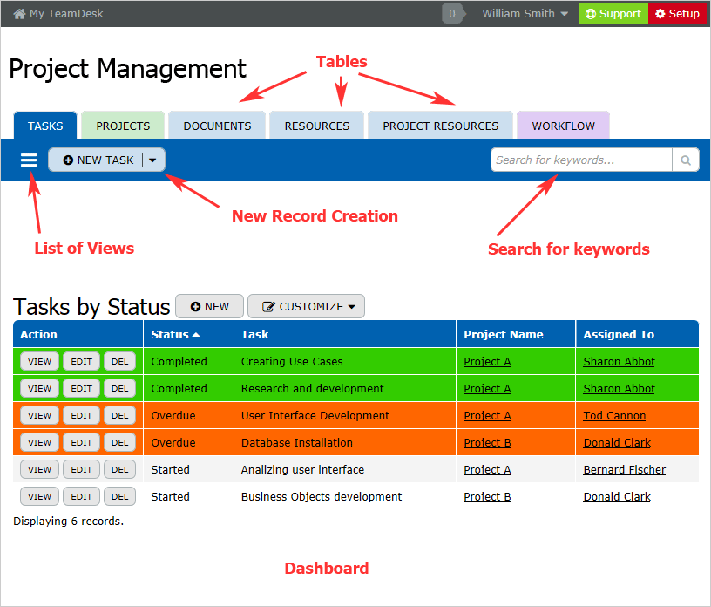
Task: Open the hamburger list of views
Action: click(29, 160)
